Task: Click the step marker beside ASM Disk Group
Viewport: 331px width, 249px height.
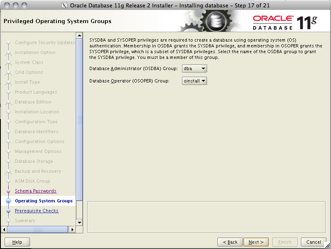Action: tap(9, 181)
